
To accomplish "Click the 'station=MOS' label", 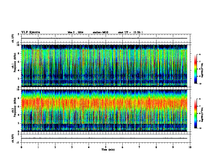I will 101,32.
